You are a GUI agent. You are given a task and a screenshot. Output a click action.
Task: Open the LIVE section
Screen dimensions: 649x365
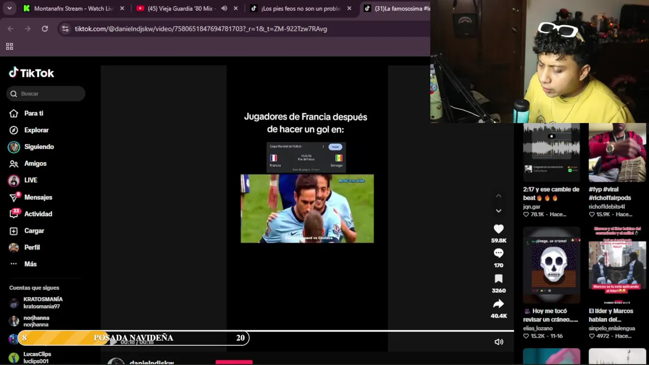coord(30,180)
